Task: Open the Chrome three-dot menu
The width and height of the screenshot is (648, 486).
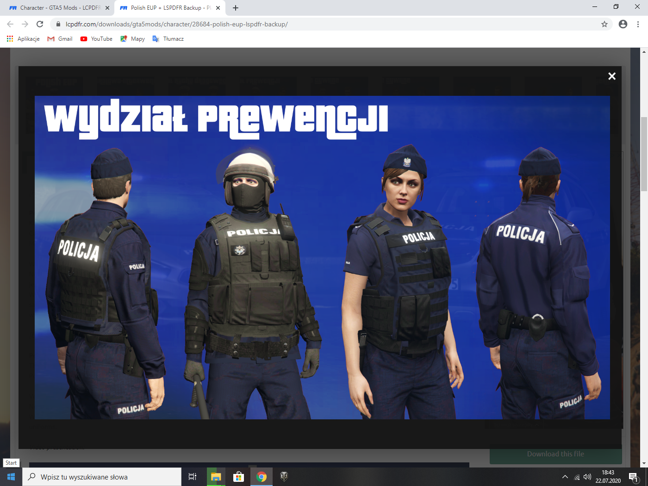Action: (x=638, y=24)
